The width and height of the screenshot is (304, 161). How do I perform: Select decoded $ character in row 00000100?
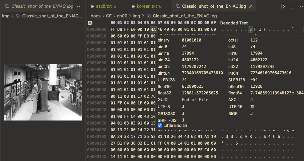tap(227, 137)
